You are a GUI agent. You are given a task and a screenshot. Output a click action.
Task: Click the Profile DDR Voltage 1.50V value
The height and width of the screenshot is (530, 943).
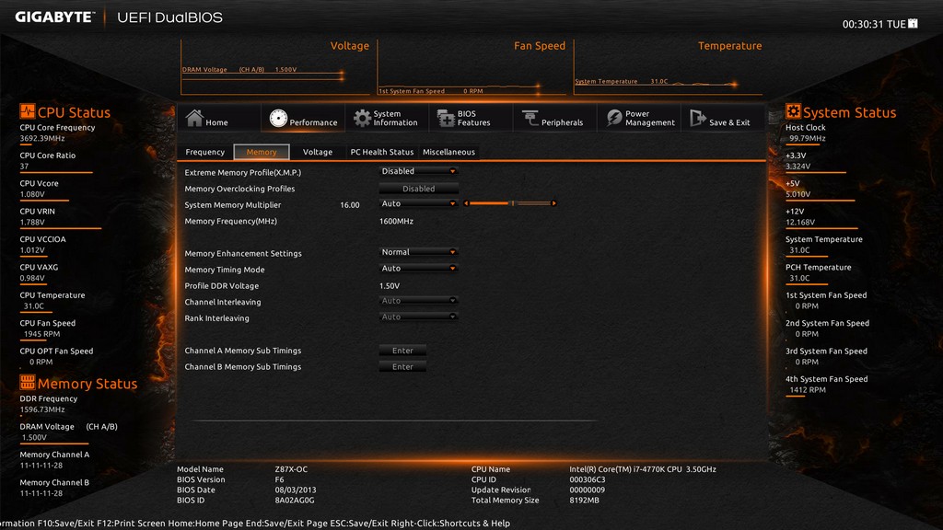tap(390, 286)
